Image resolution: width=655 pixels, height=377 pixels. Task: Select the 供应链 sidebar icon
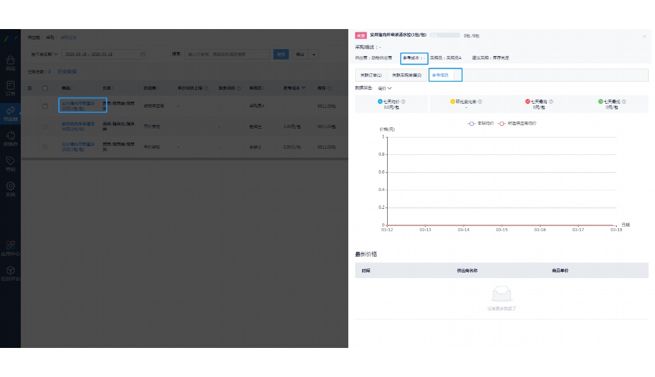pos(10,113)
